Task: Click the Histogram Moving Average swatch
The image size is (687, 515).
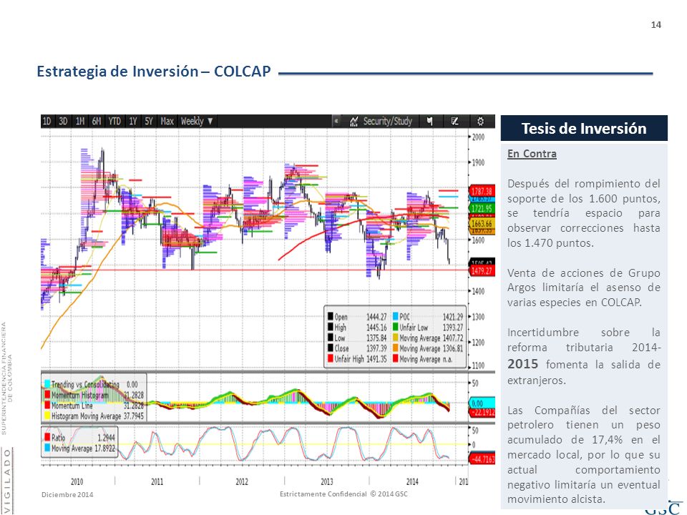Action: [47, 416]
